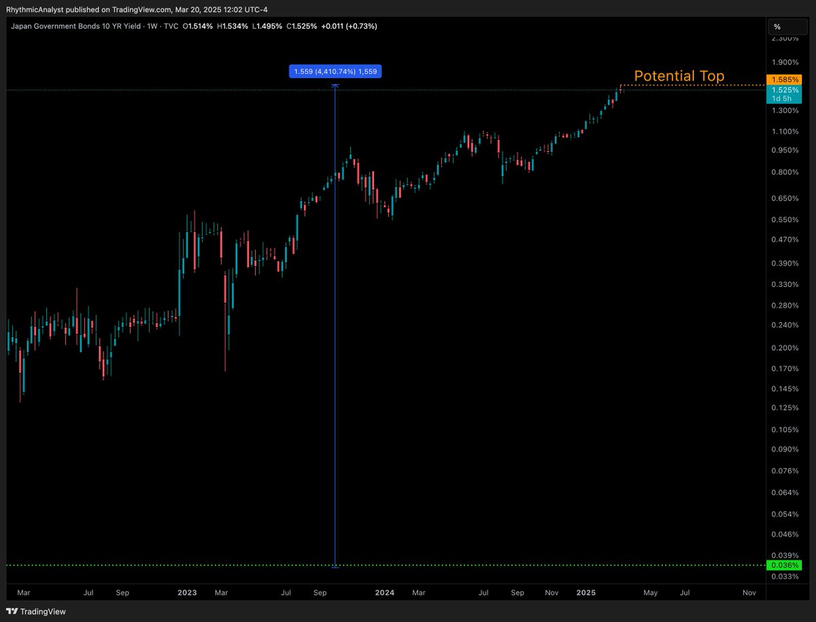816x622 pixels.
Task: Click the 2025 label on time axis
Action: coord(585,593)
